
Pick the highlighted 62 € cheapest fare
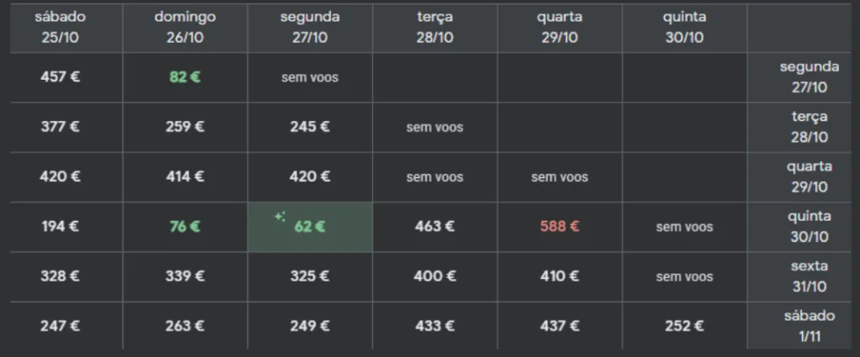point(310,226)
